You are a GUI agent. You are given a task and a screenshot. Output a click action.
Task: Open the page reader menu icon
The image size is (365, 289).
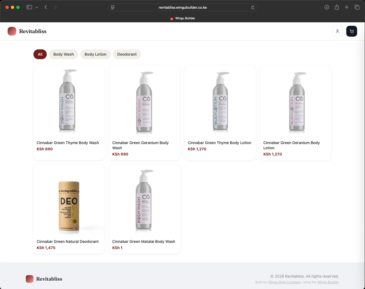pos(113,7)
